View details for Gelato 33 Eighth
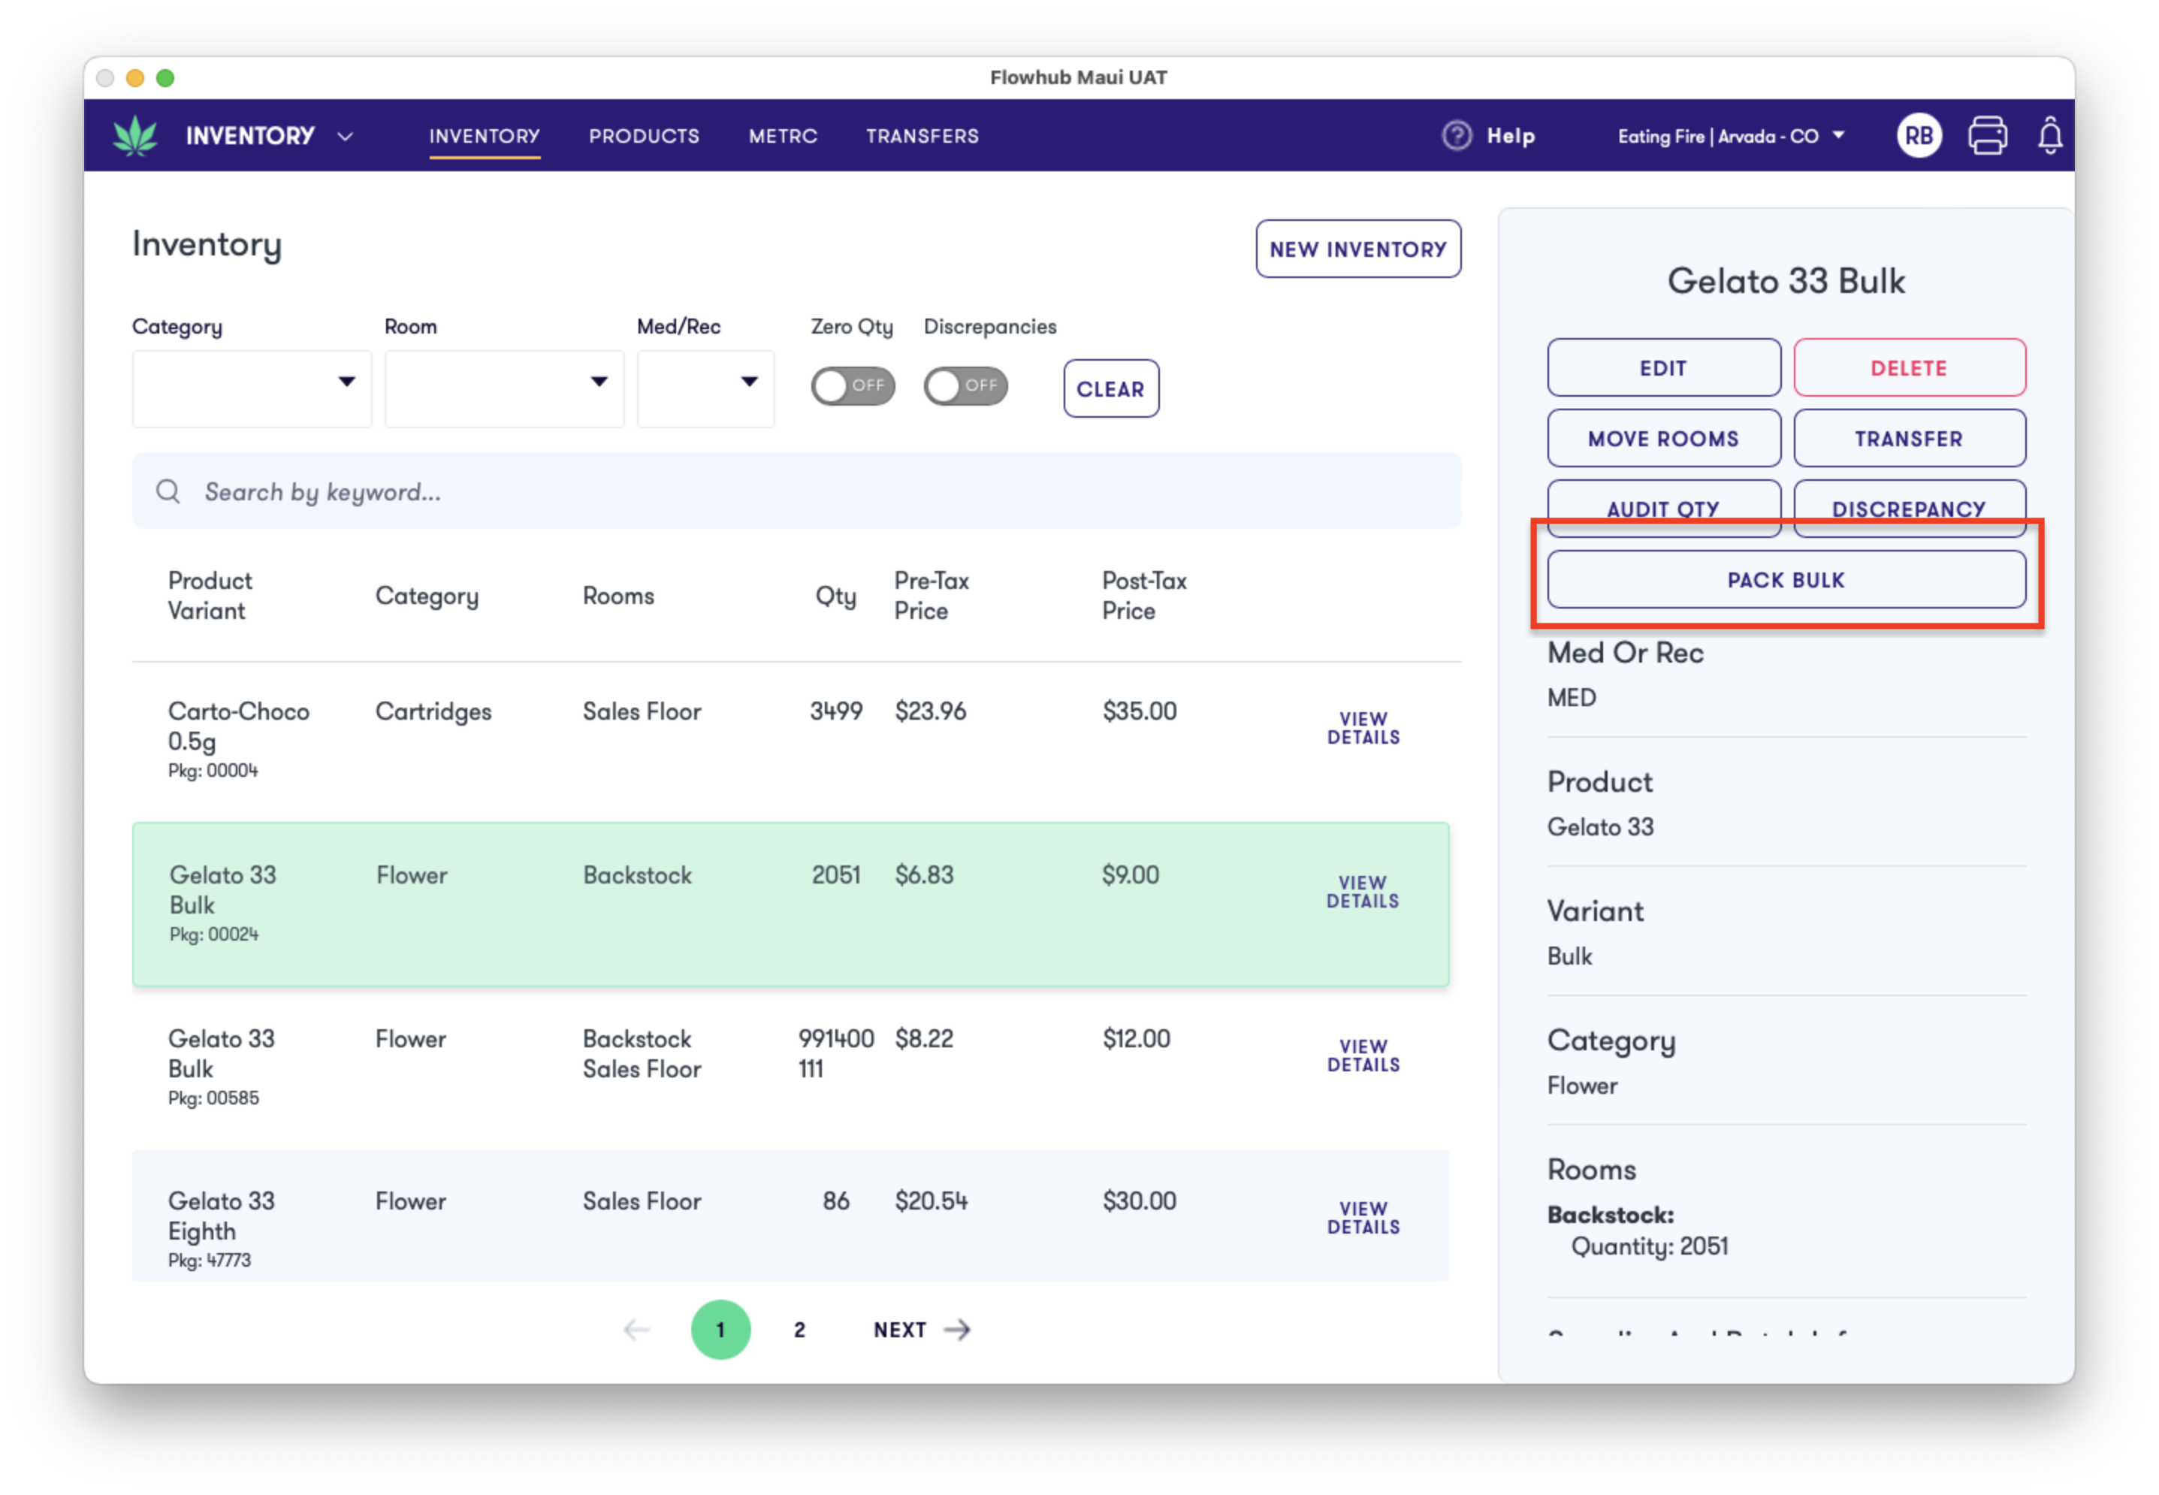The width and height of the screenshot is (2159, 1495). pyautogui.click(x=1363, y=1218)
